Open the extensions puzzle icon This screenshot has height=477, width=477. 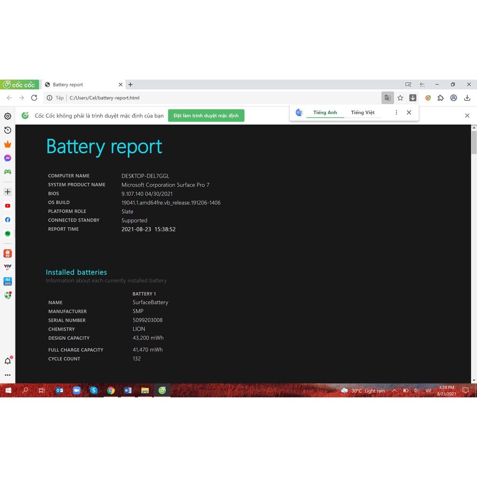point(441,98)
